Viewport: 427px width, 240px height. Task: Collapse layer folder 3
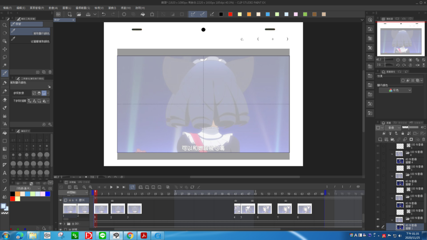click(392, 176)
